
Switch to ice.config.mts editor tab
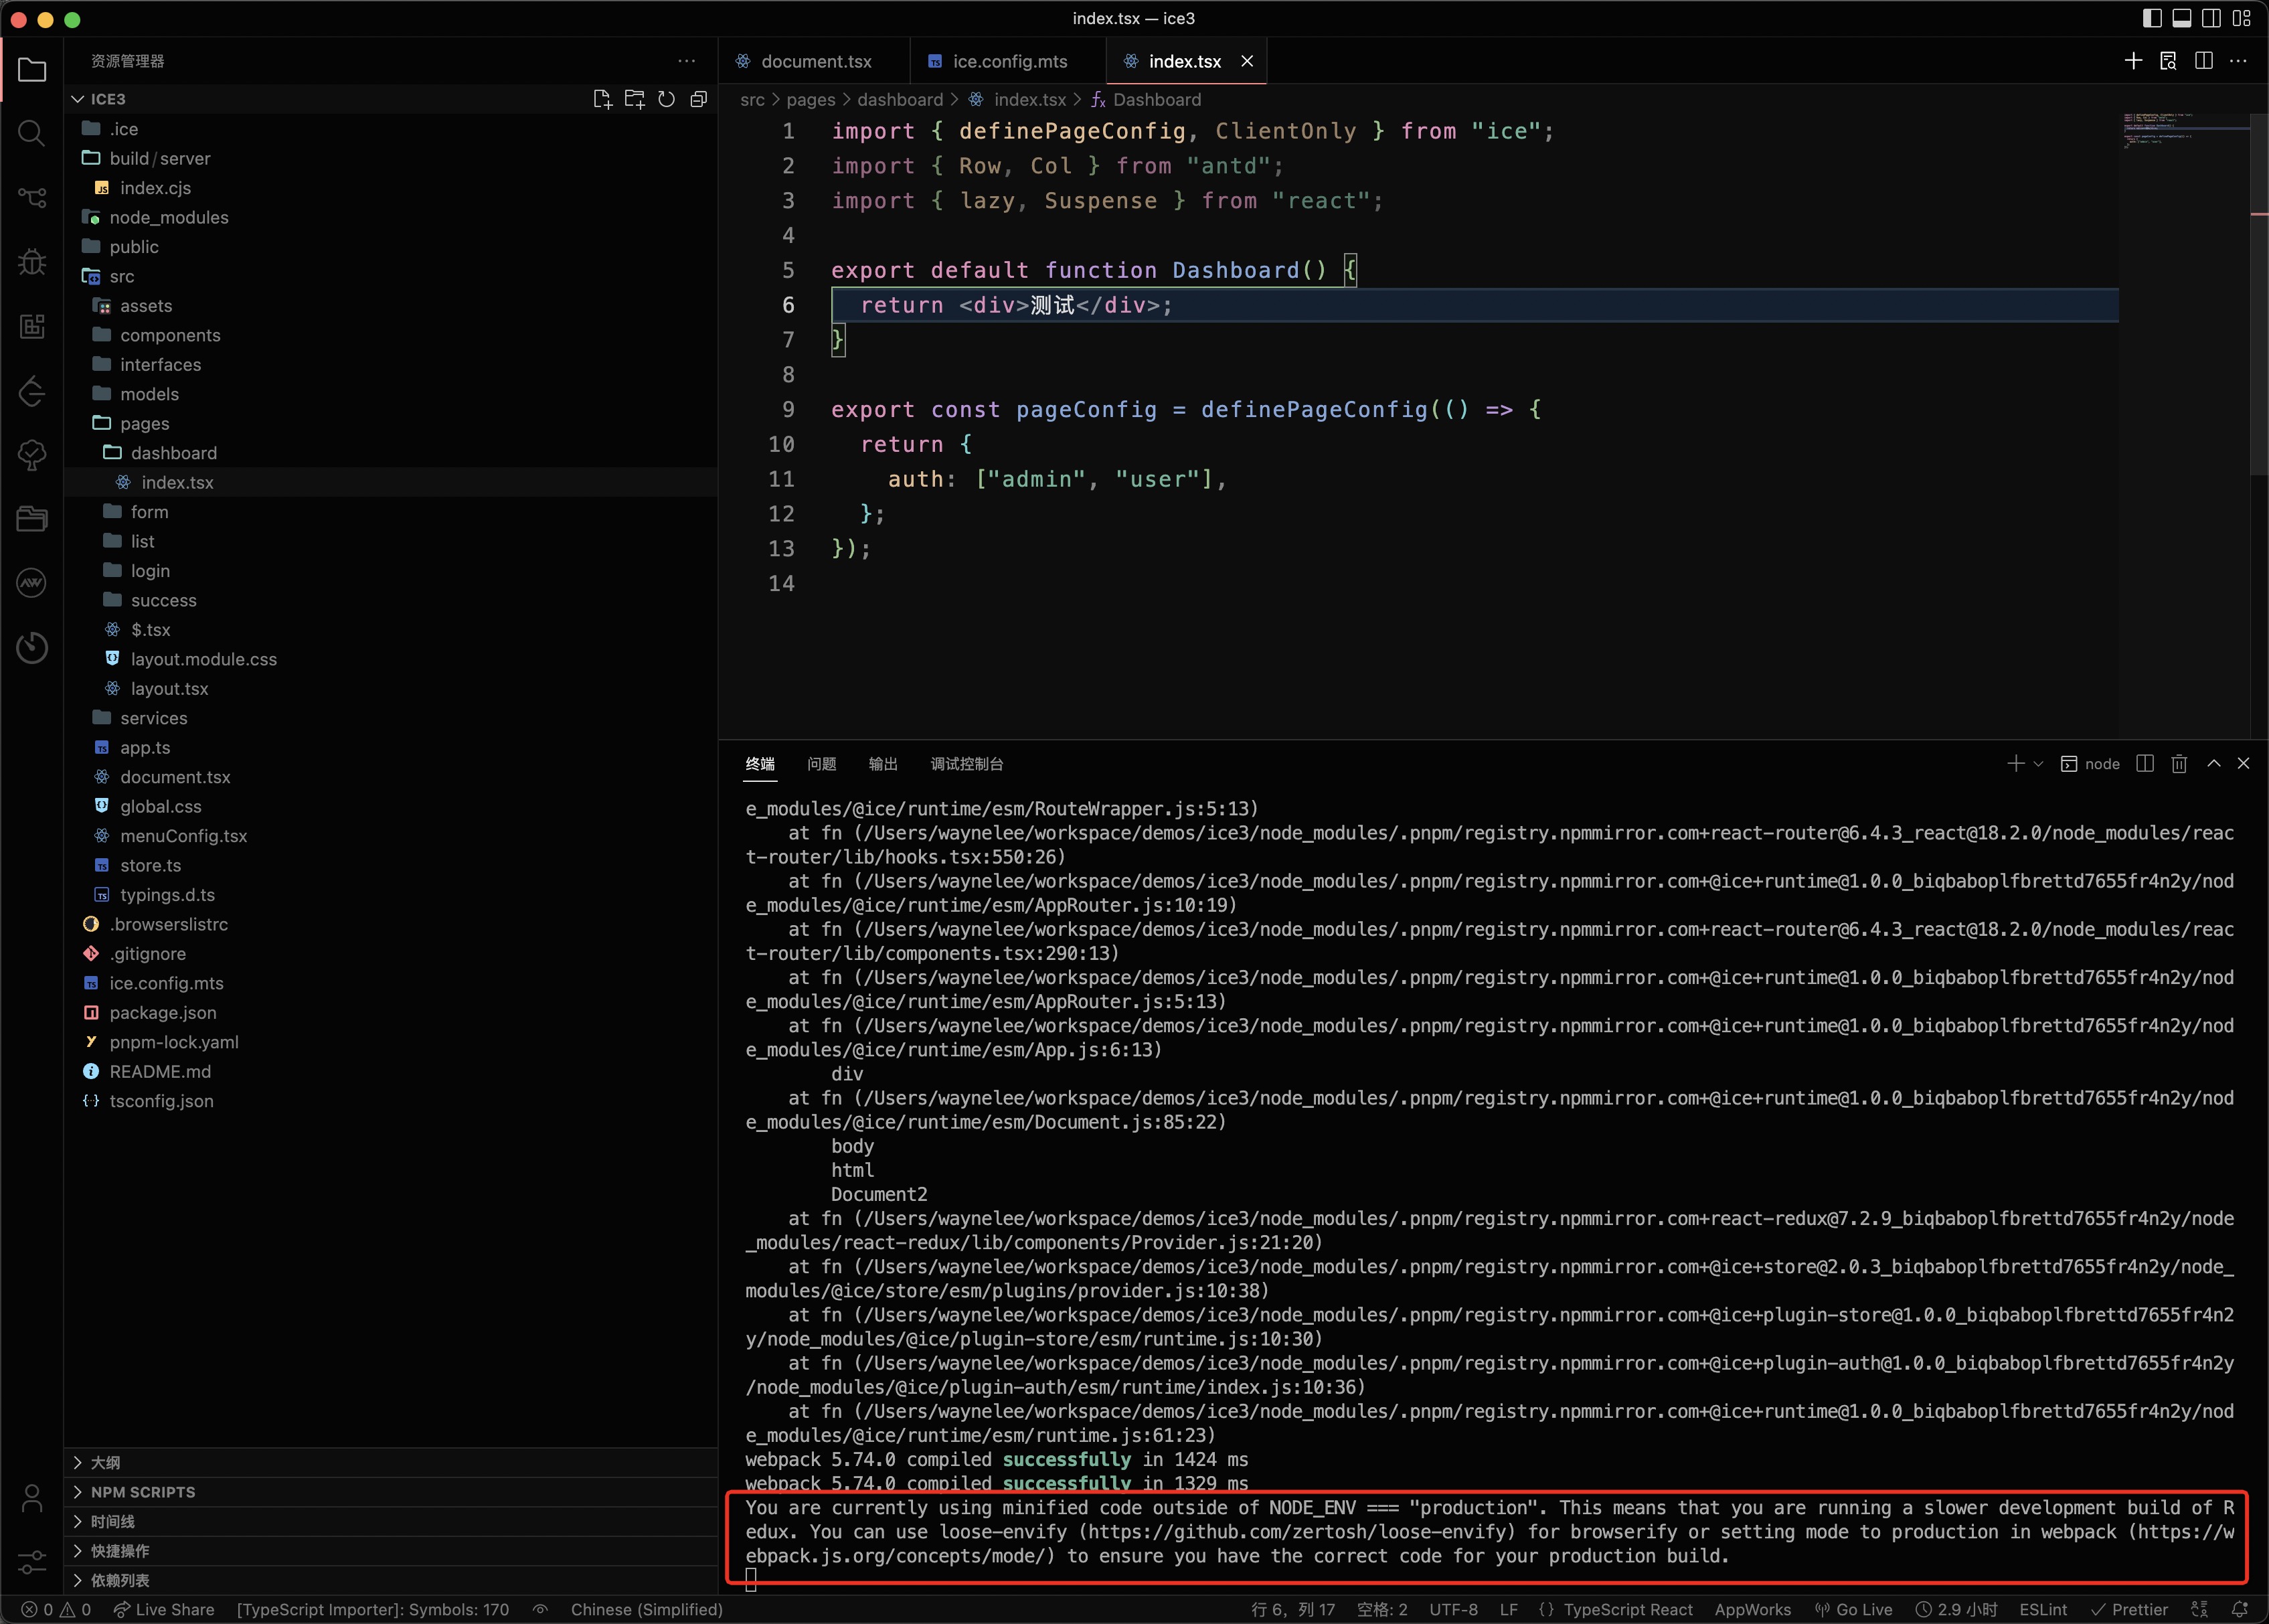click(x=1007, y=61)
